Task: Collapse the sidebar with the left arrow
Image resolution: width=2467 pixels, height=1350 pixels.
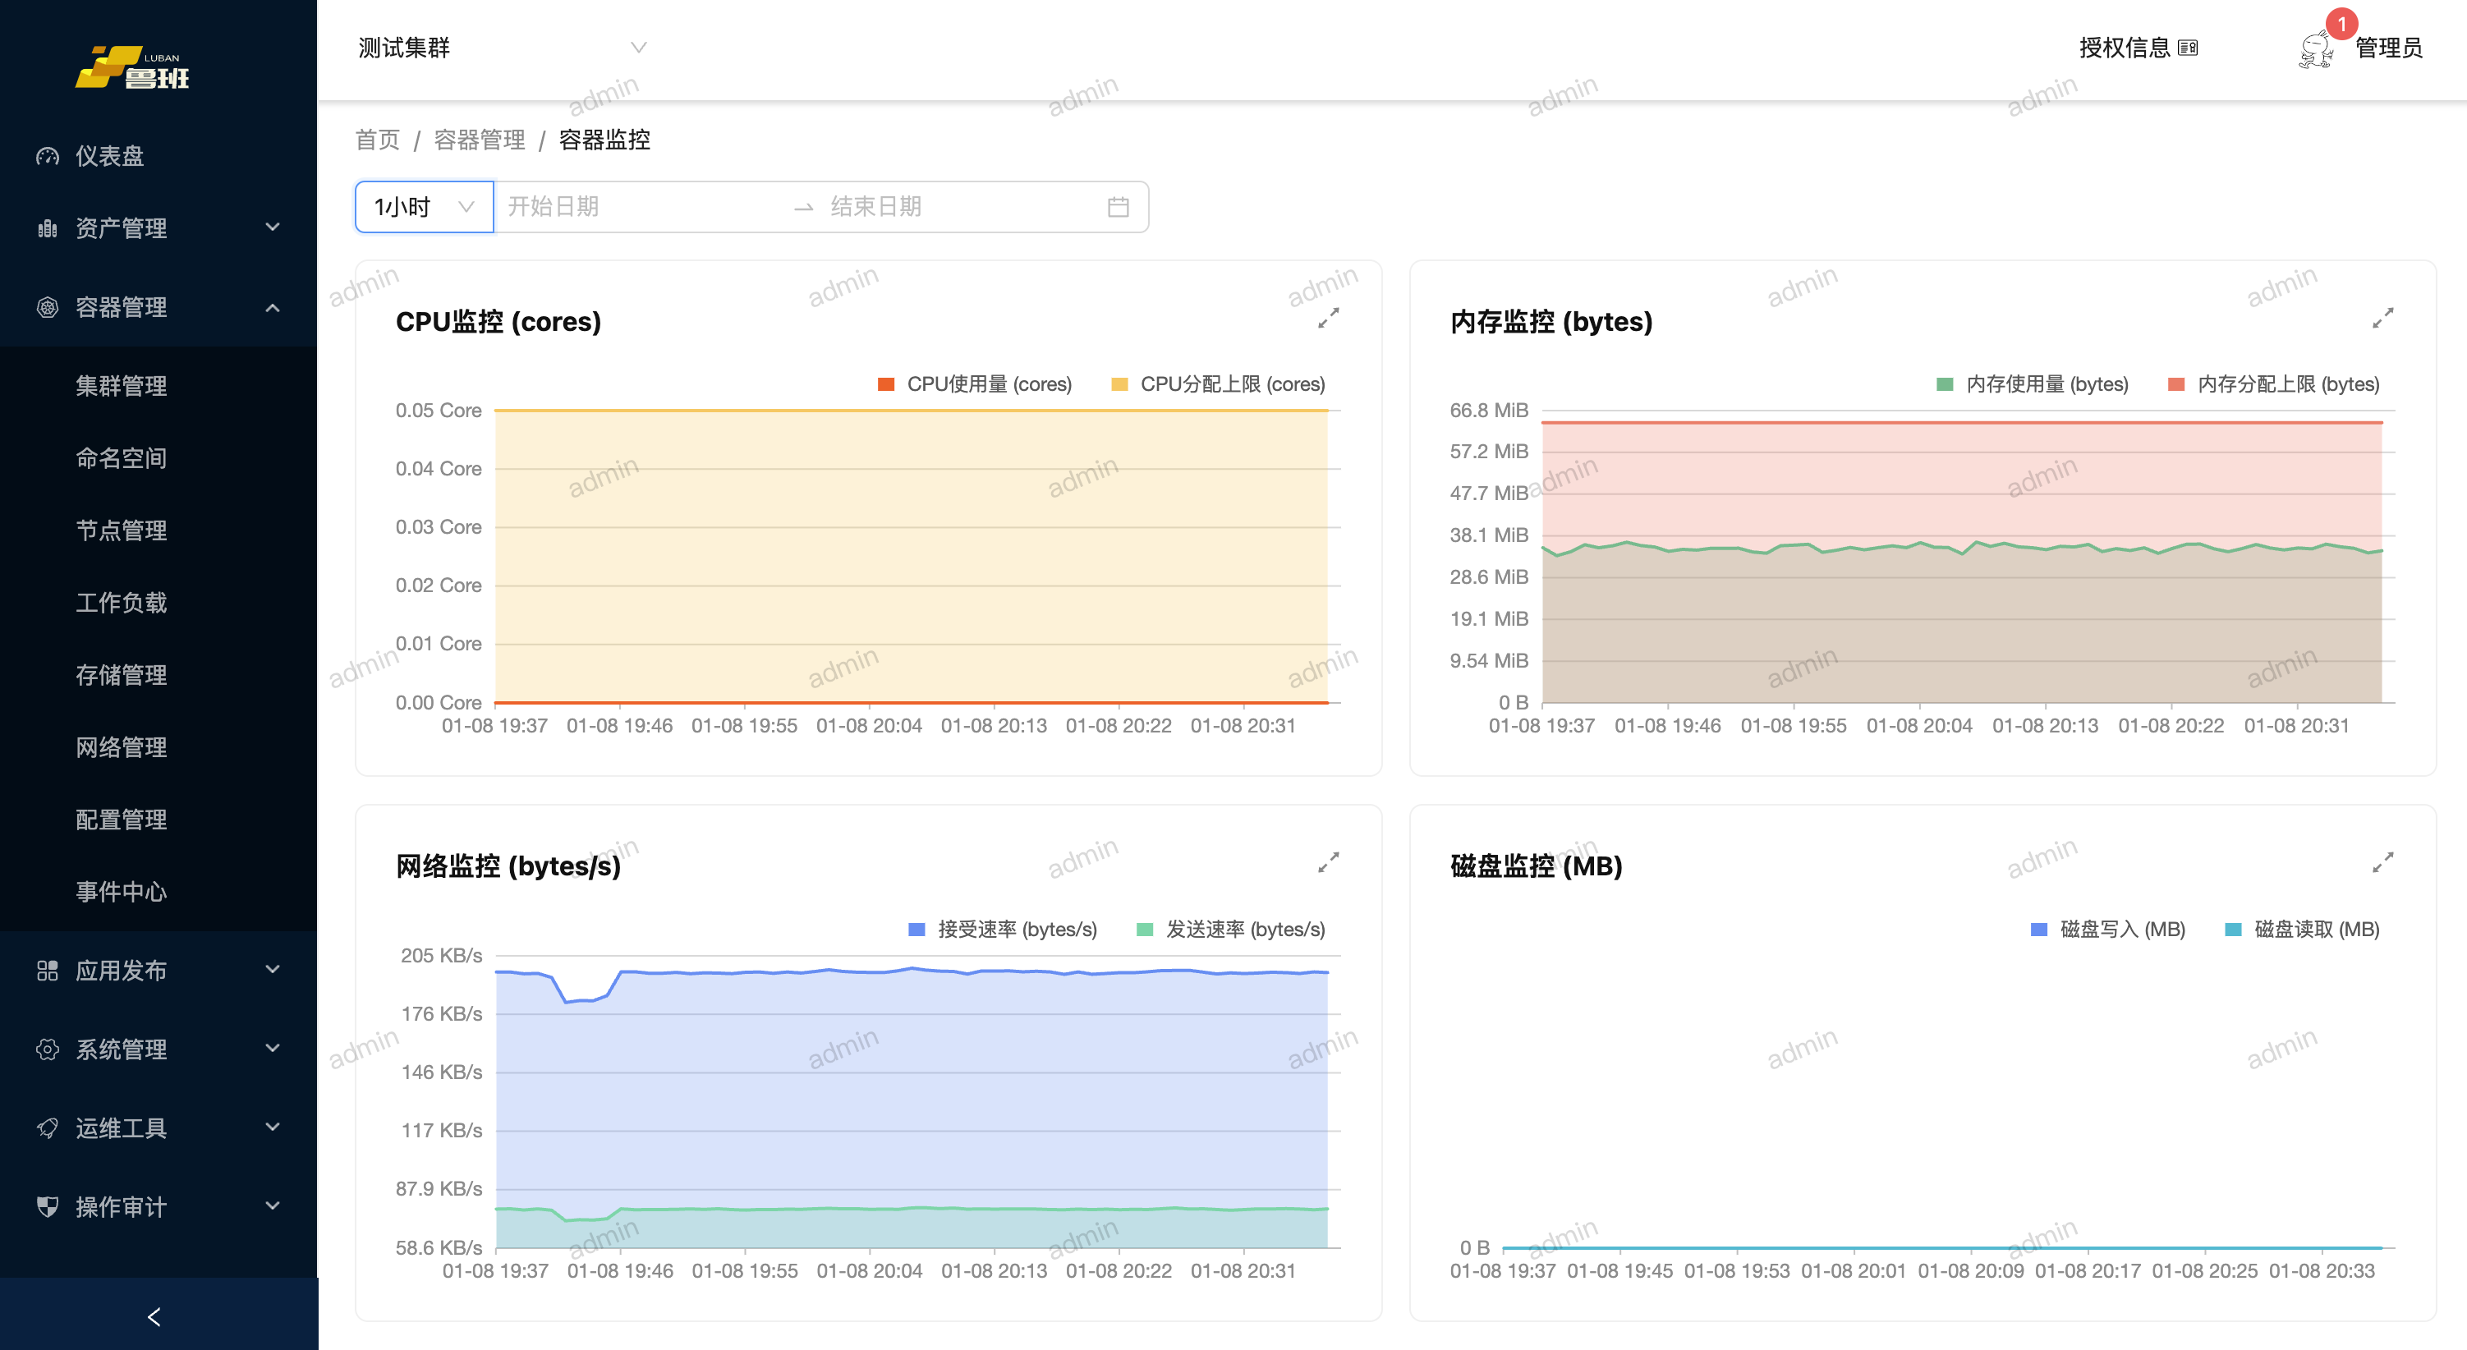Action: tap(154, 1316)
